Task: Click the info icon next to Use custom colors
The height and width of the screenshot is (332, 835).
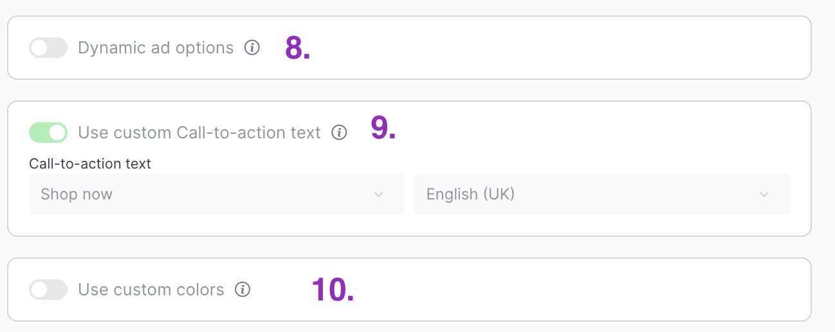Action: coord(243,290)
